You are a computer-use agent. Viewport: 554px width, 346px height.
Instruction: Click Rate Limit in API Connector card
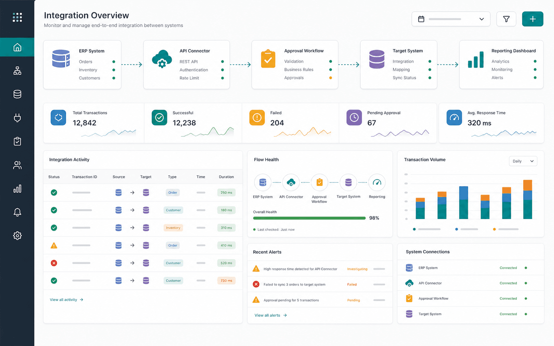point(189,78)
